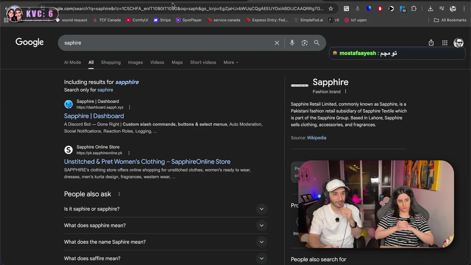This screenshot has width=471, height=265.
Task: Open options for Sapphire Dashboard result
Action: 130,107
